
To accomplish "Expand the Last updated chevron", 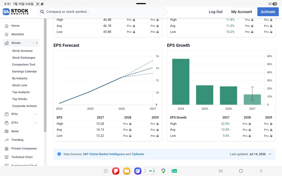I will (x=270, y=154).
